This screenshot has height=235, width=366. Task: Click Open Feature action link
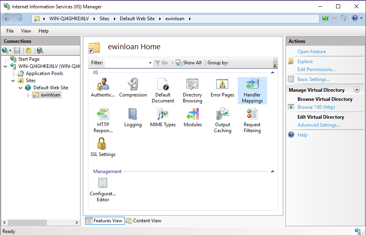(311, 52)
